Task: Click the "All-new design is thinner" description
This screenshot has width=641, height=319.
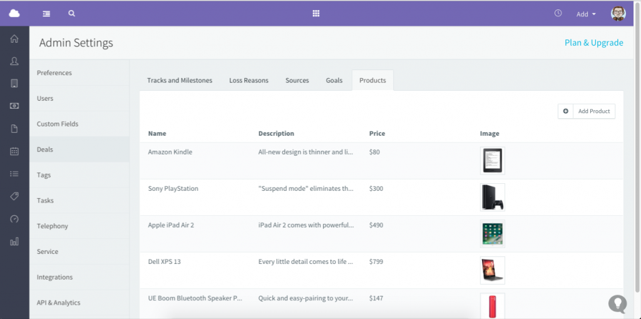Action: pos(305,152)
